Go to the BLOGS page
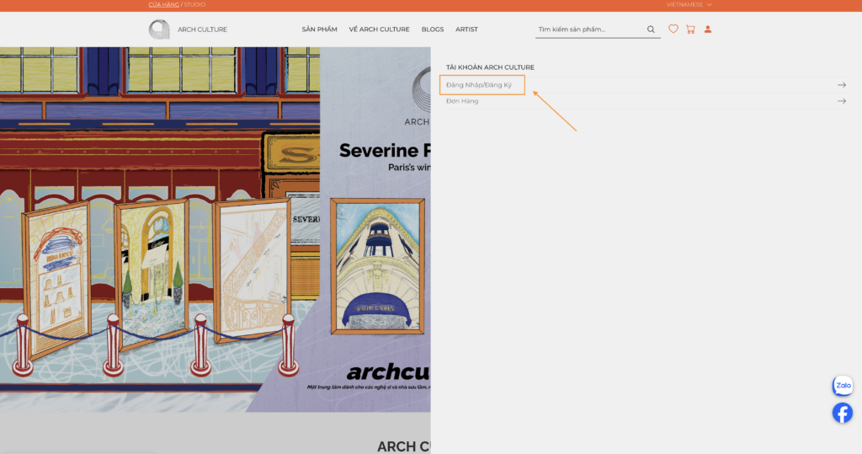 [433, 29]
